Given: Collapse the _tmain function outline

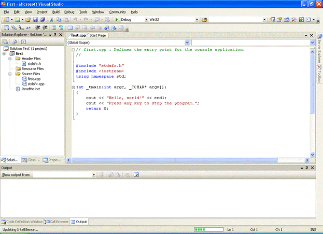Looking at the screenshot, I should coord(73,87).
